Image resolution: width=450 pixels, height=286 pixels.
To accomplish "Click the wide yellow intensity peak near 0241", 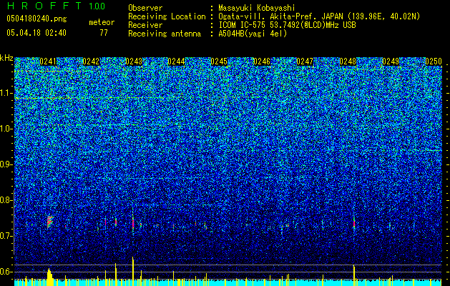I will tap(50, 277).
